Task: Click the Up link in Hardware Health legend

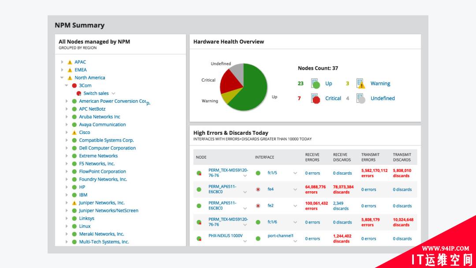Action: click(329, 83)
